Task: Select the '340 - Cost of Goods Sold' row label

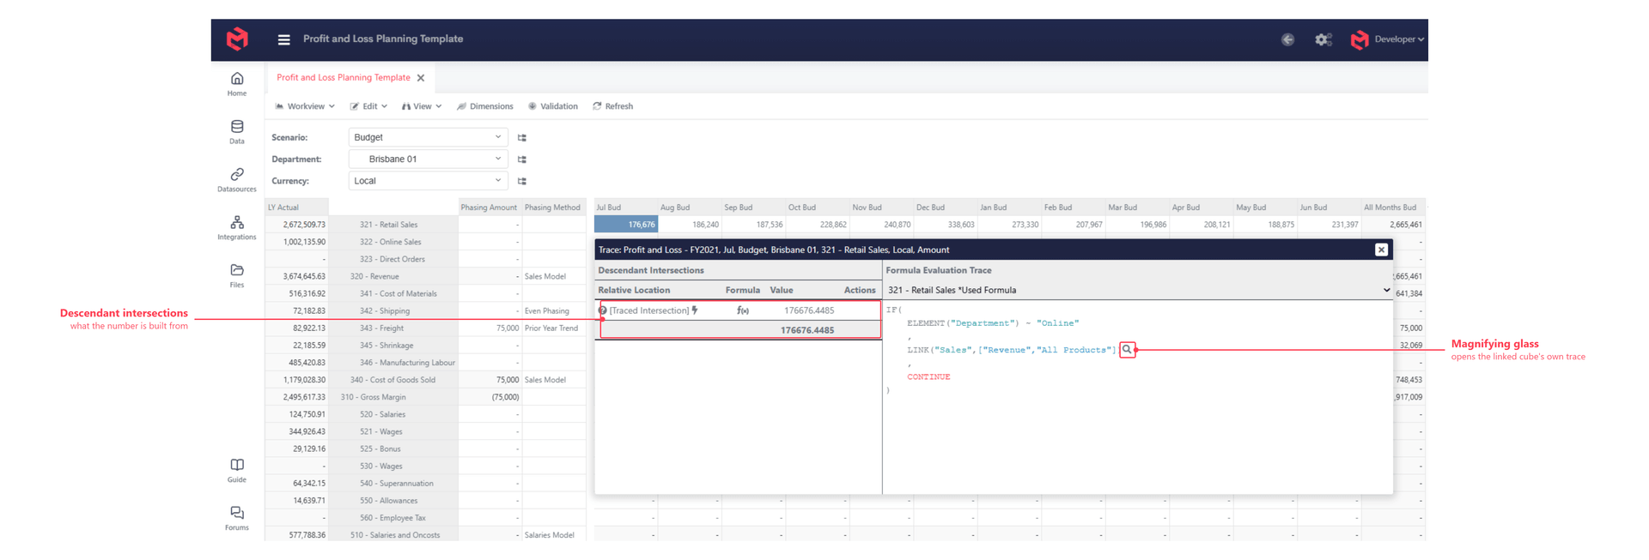Action: [x=393, y=379]
